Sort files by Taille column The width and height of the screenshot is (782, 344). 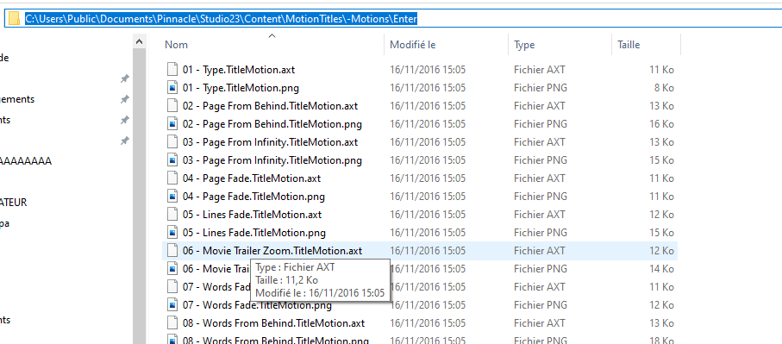[629, 44]
